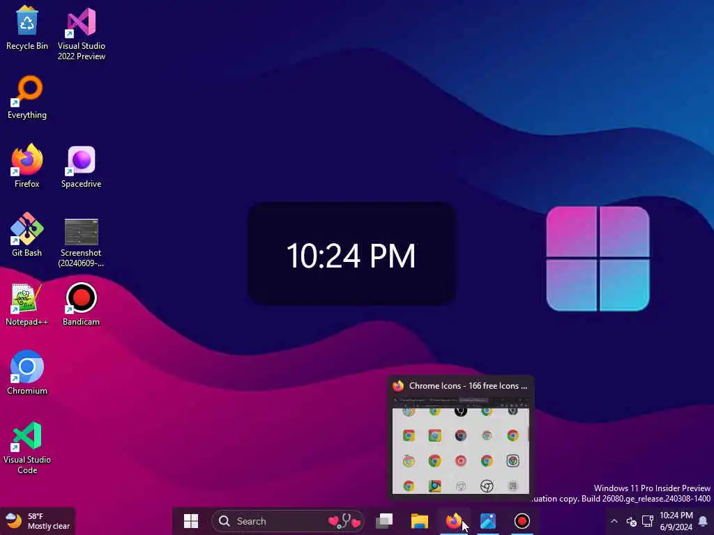Open the taskbar clock and date
The image size is (714, 535).
(676, 521)
